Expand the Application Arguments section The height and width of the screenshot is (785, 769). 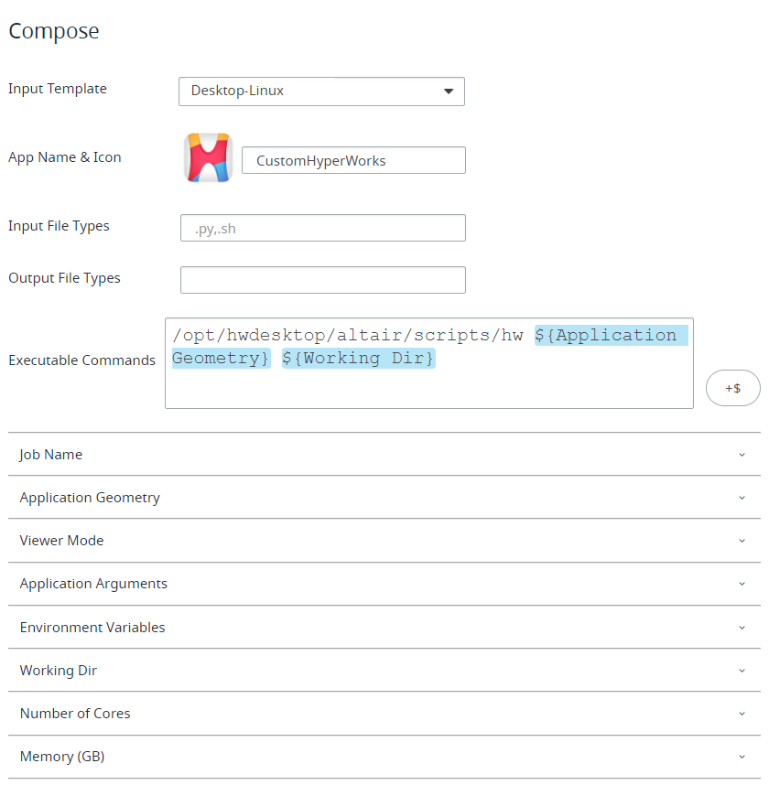(384, 584)
